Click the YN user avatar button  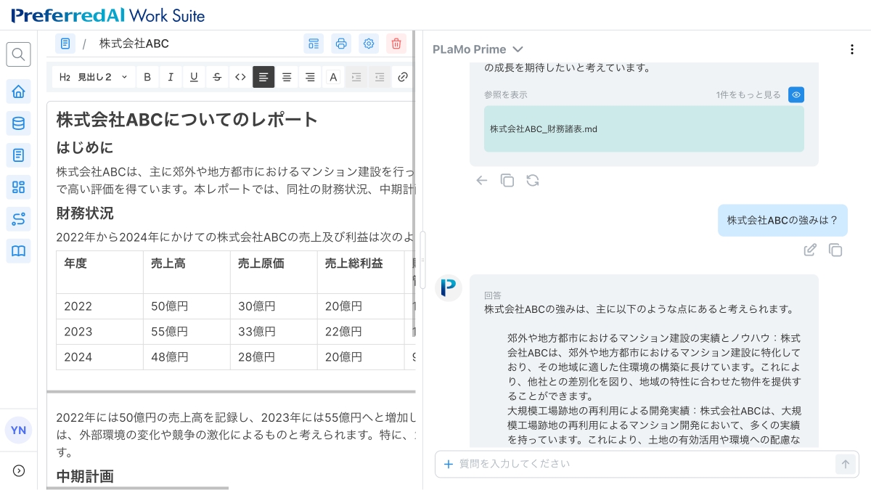point(18,430)
